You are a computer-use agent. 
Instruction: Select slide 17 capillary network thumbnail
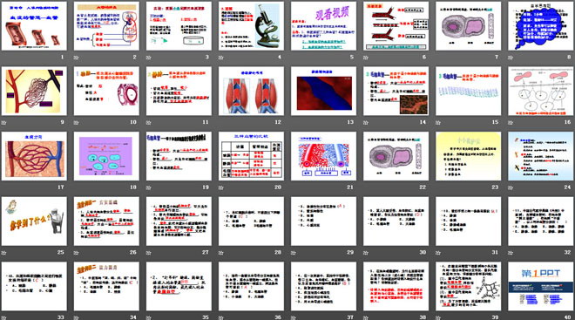click(34, 156)
